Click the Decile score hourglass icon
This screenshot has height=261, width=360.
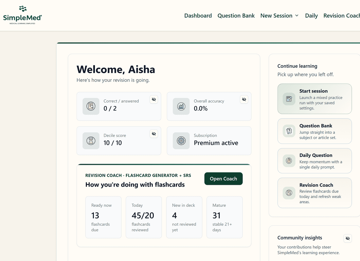[x=91, y=141]
